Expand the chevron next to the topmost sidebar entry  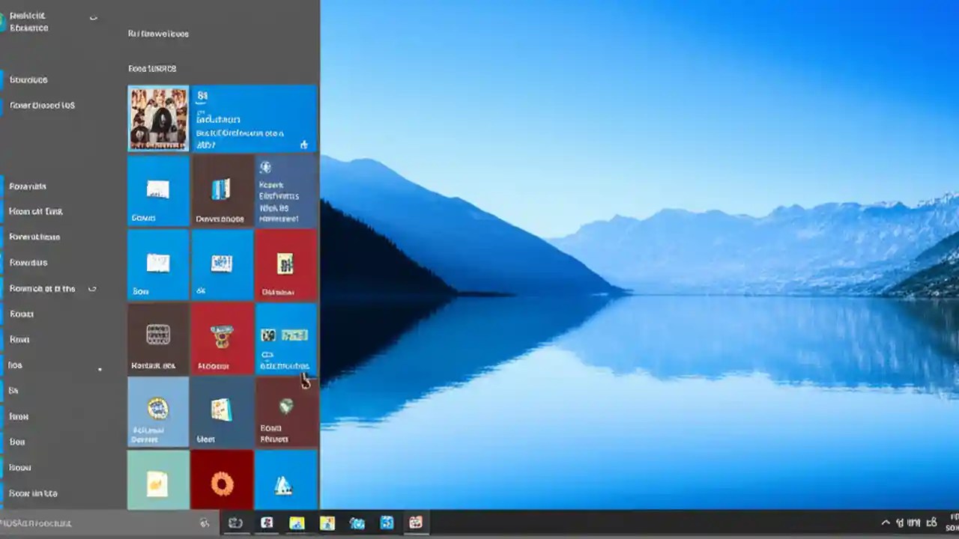click(x=93, y=16)
